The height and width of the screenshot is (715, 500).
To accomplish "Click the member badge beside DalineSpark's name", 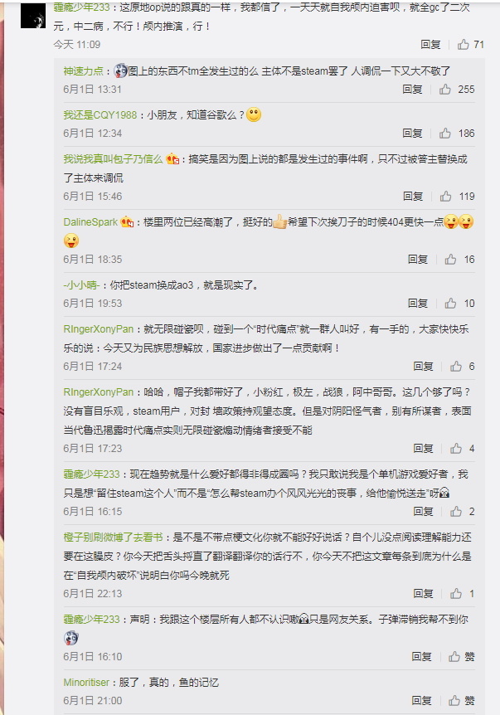I will tap(127, 222).
